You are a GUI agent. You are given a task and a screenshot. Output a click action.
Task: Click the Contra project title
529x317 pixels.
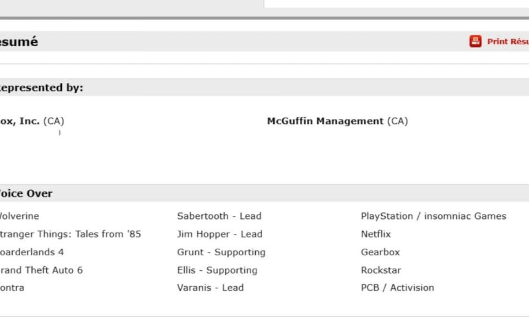pyautogui.click(x=12, y=288)
